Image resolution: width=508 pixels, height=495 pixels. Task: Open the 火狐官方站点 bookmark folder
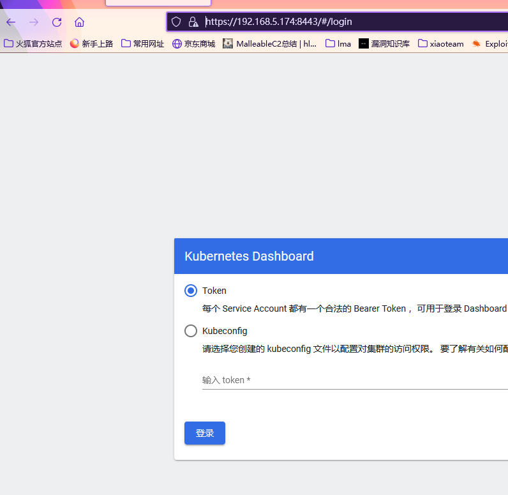point(33,43)
